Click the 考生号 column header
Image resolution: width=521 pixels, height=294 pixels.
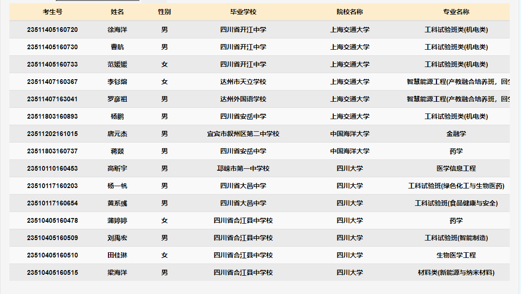(53, 12)
